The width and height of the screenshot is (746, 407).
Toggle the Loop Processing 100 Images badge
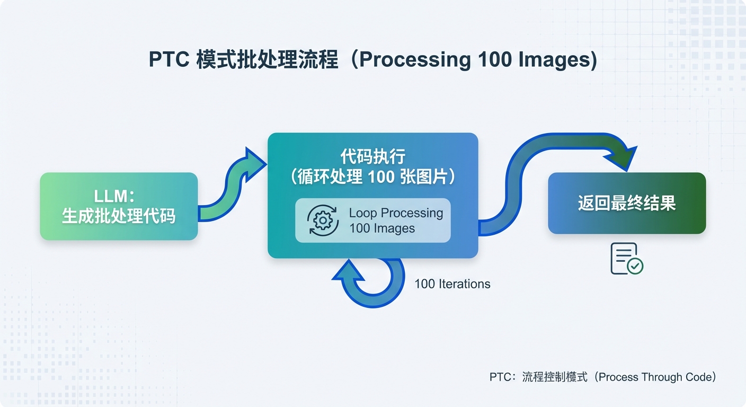tap(372, 220)
